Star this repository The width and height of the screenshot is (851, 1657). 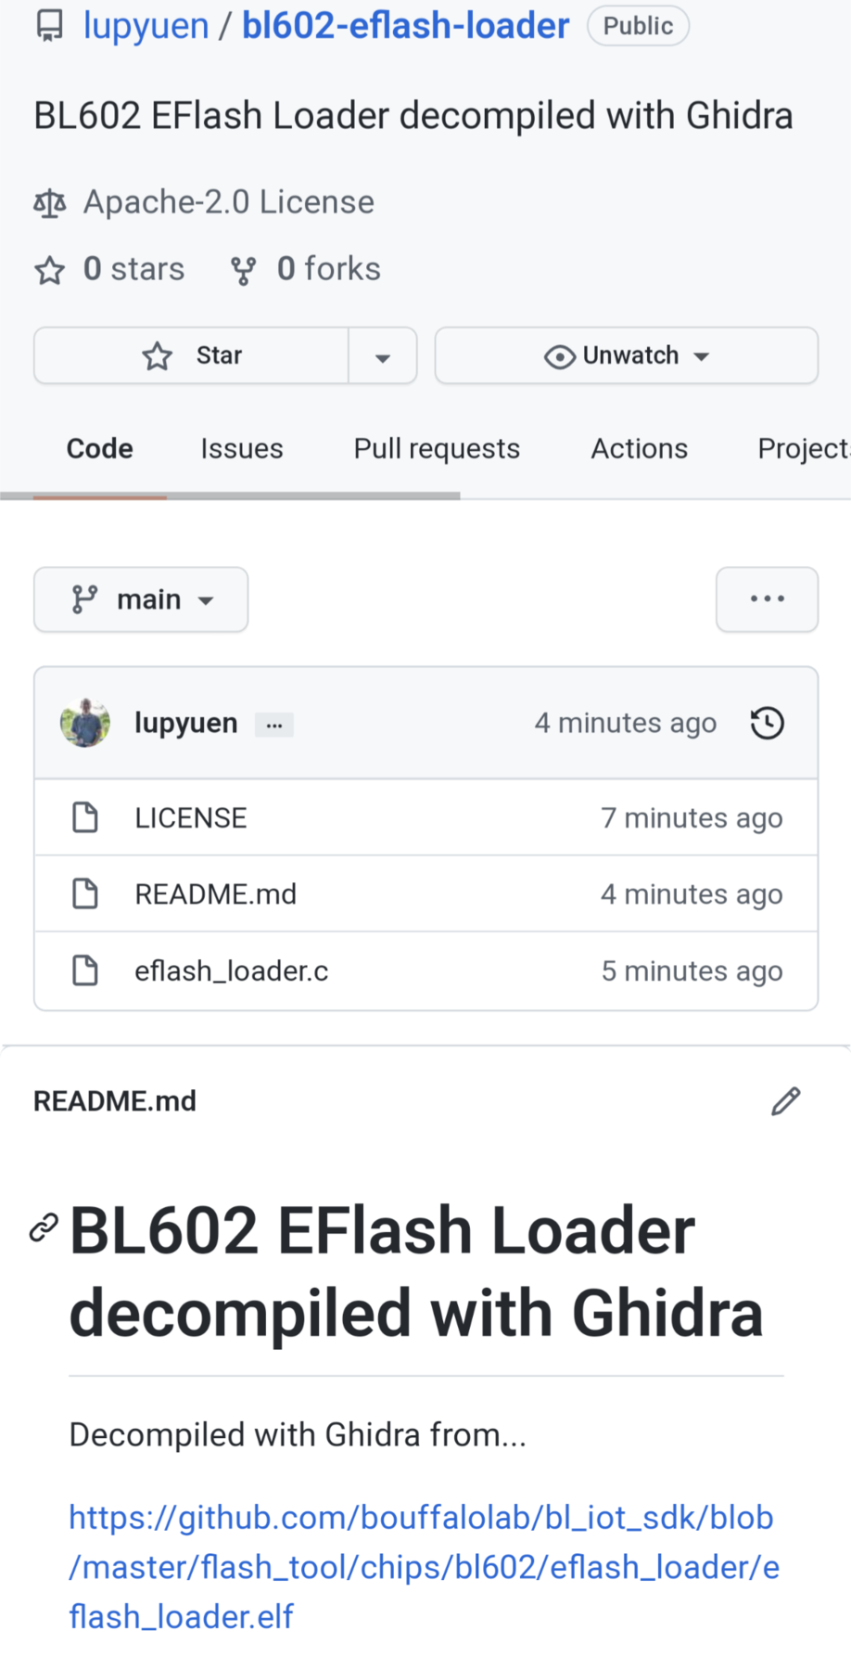click(x=192, y=355)
